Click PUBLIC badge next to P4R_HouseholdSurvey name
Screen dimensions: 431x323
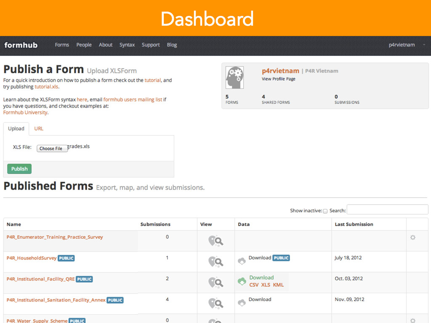[66, 258]
